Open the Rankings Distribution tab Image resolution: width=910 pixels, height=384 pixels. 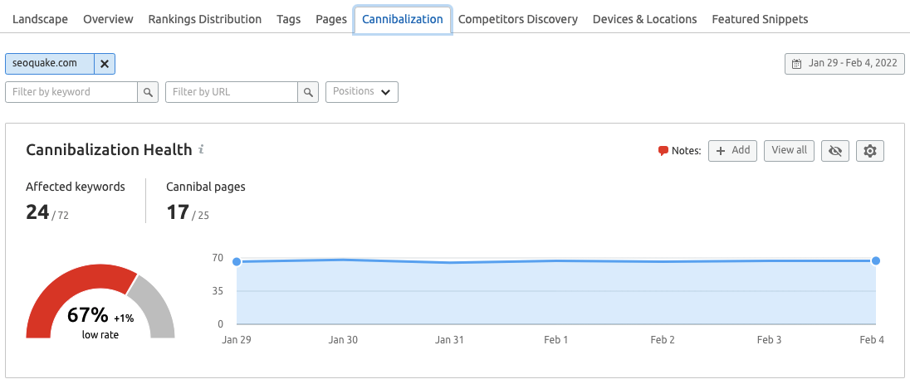(x=204, y=19)
